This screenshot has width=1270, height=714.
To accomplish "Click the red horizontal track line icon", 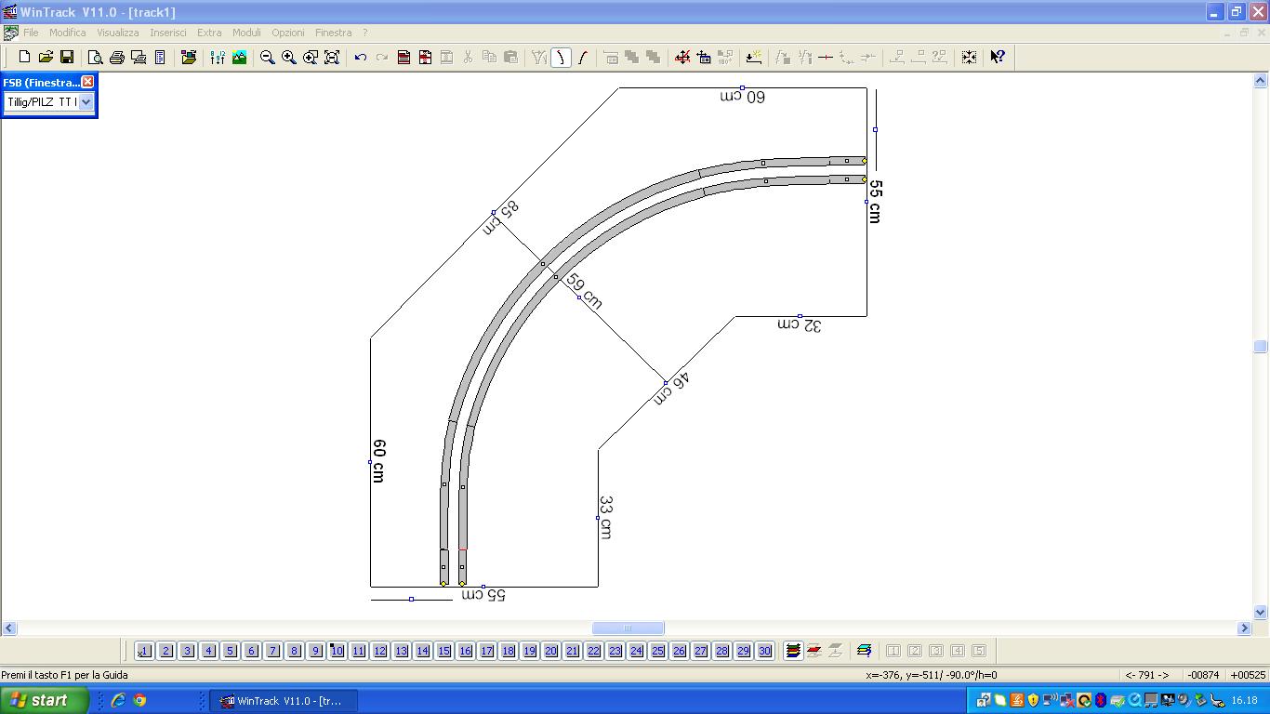I will point(825,57).
